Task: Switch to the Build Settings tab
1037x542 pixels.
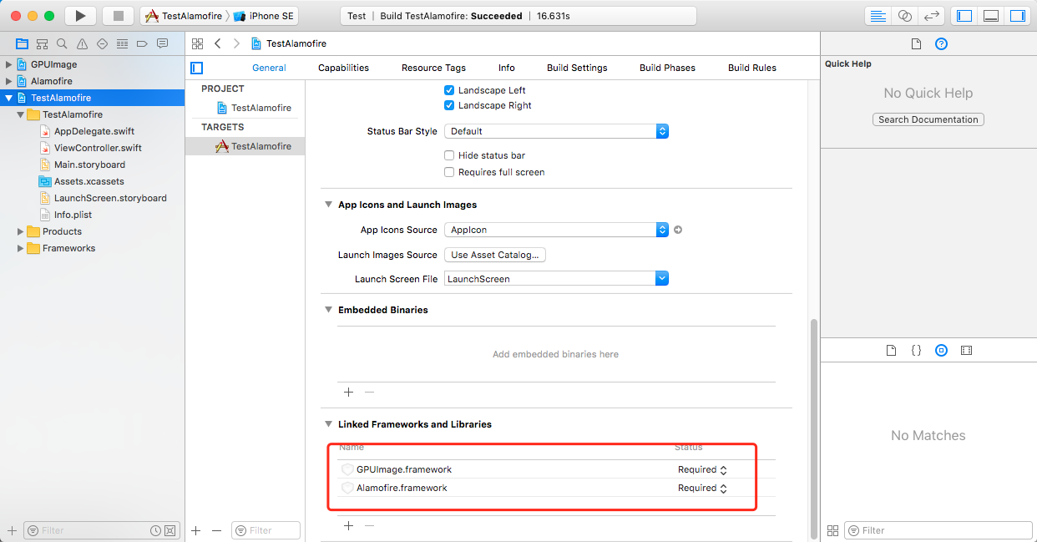Action: (x=577, y=68)
